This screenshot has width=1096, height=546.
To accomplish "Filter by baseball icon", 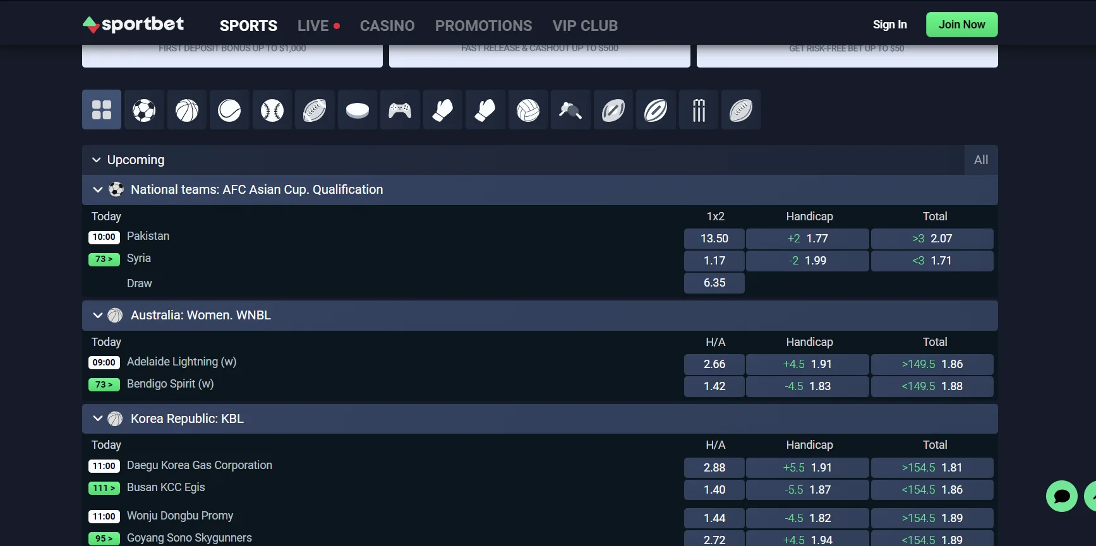I will [272, 110].
